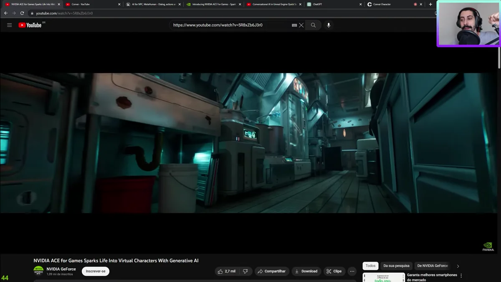The height and width of the screenshot is (282, 501).
Task: View site info beside the address bar
Action: tap(32, 13)
